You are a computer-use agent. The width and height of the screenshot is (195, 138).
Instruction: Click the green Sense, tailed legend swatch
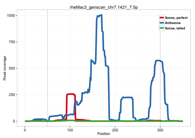click(x=161, y=28)
